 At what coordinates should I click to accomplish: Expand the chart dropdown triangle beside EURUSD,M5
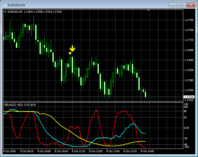pyautogui.click(x=5, y=12)
